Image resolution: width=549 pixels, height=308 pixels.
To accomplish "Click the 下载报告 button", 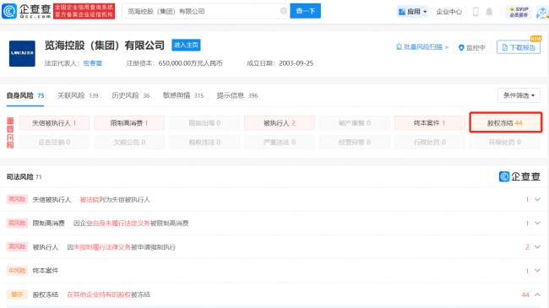I will coord(519,47).
